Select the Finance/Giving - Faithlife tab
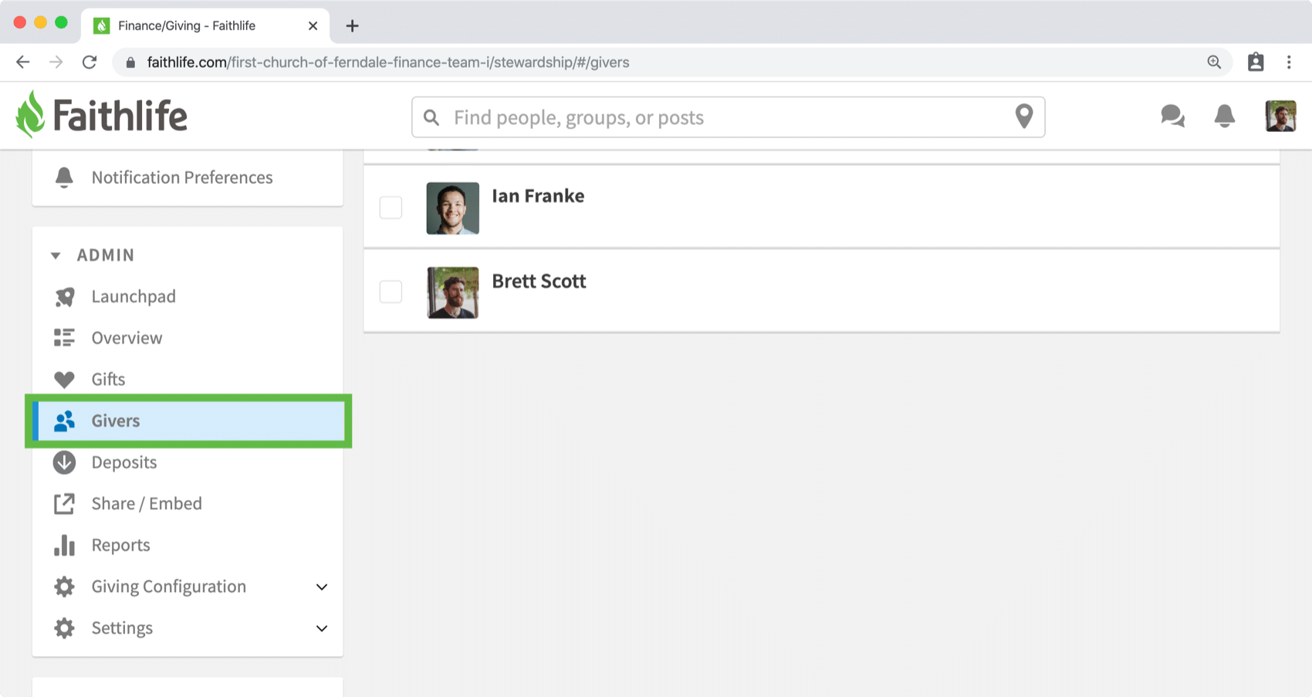The image size is (1312, 697). pos(205,25)
